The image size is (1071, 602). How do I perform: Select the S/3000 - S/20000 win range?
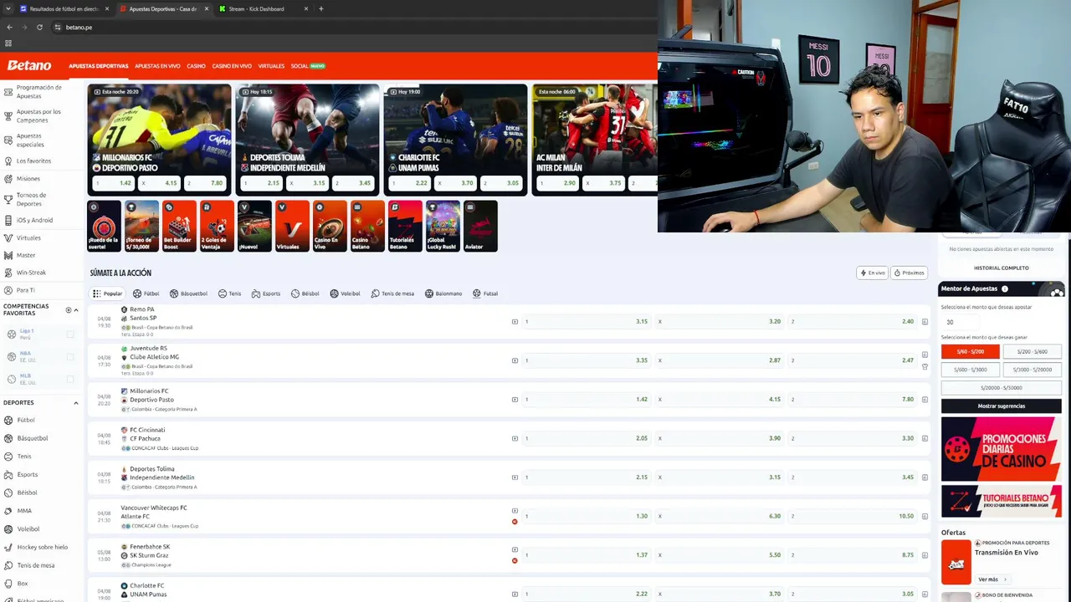1032,370
